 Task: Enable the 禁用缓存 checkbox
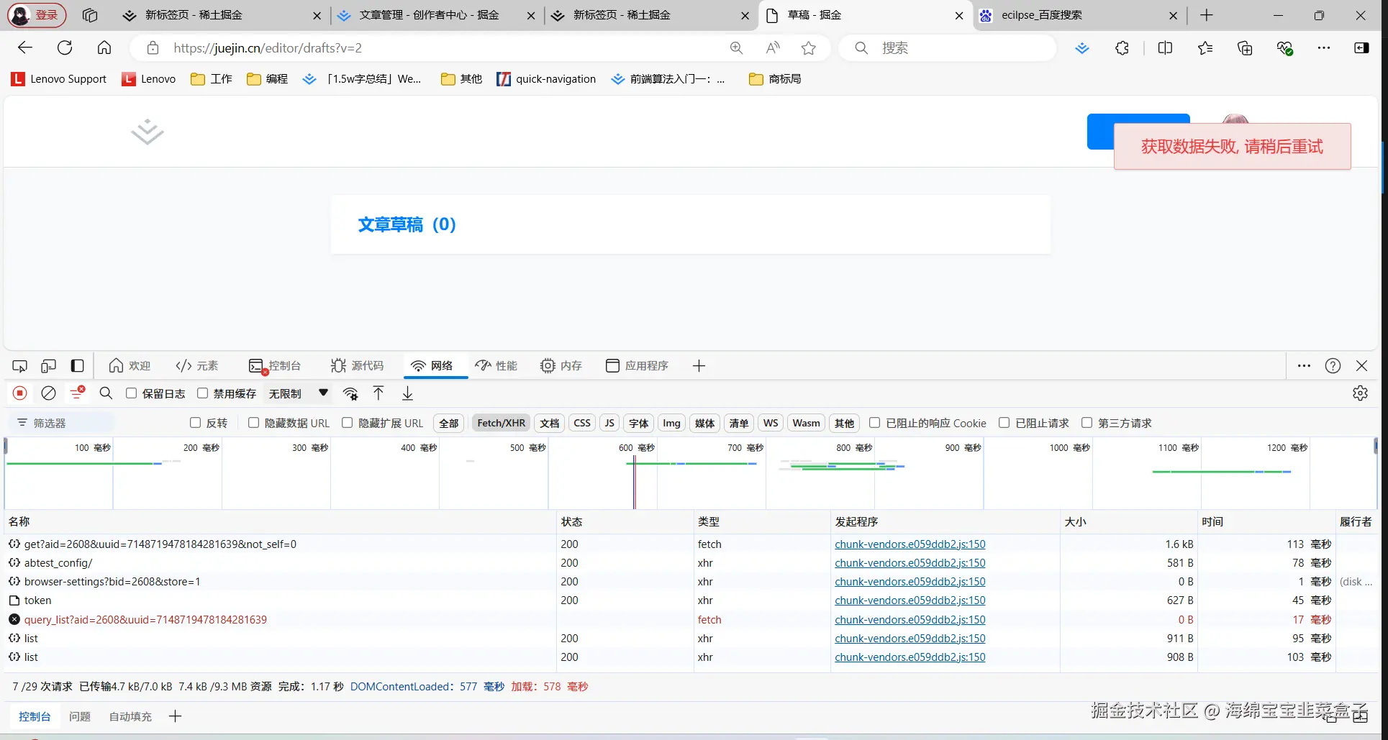point(203,393)
